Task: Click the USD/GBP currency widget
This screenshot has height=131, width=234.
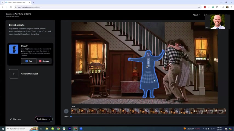Action: 192,129
